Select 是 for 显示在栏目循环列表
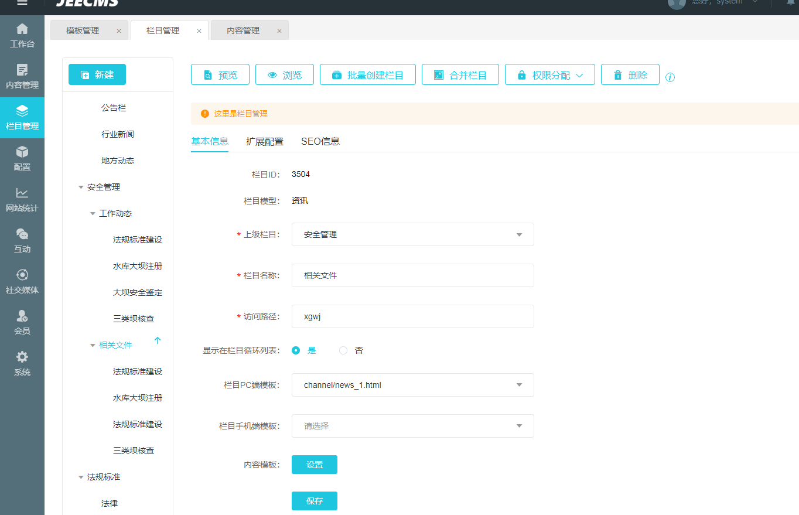This screenshot has height=515, width=799. (x=296, y=350)
